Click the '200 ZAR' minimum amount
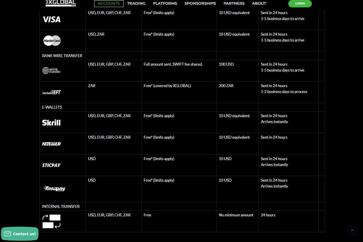Viewport: 363px width, 242px height. [226, 86]
